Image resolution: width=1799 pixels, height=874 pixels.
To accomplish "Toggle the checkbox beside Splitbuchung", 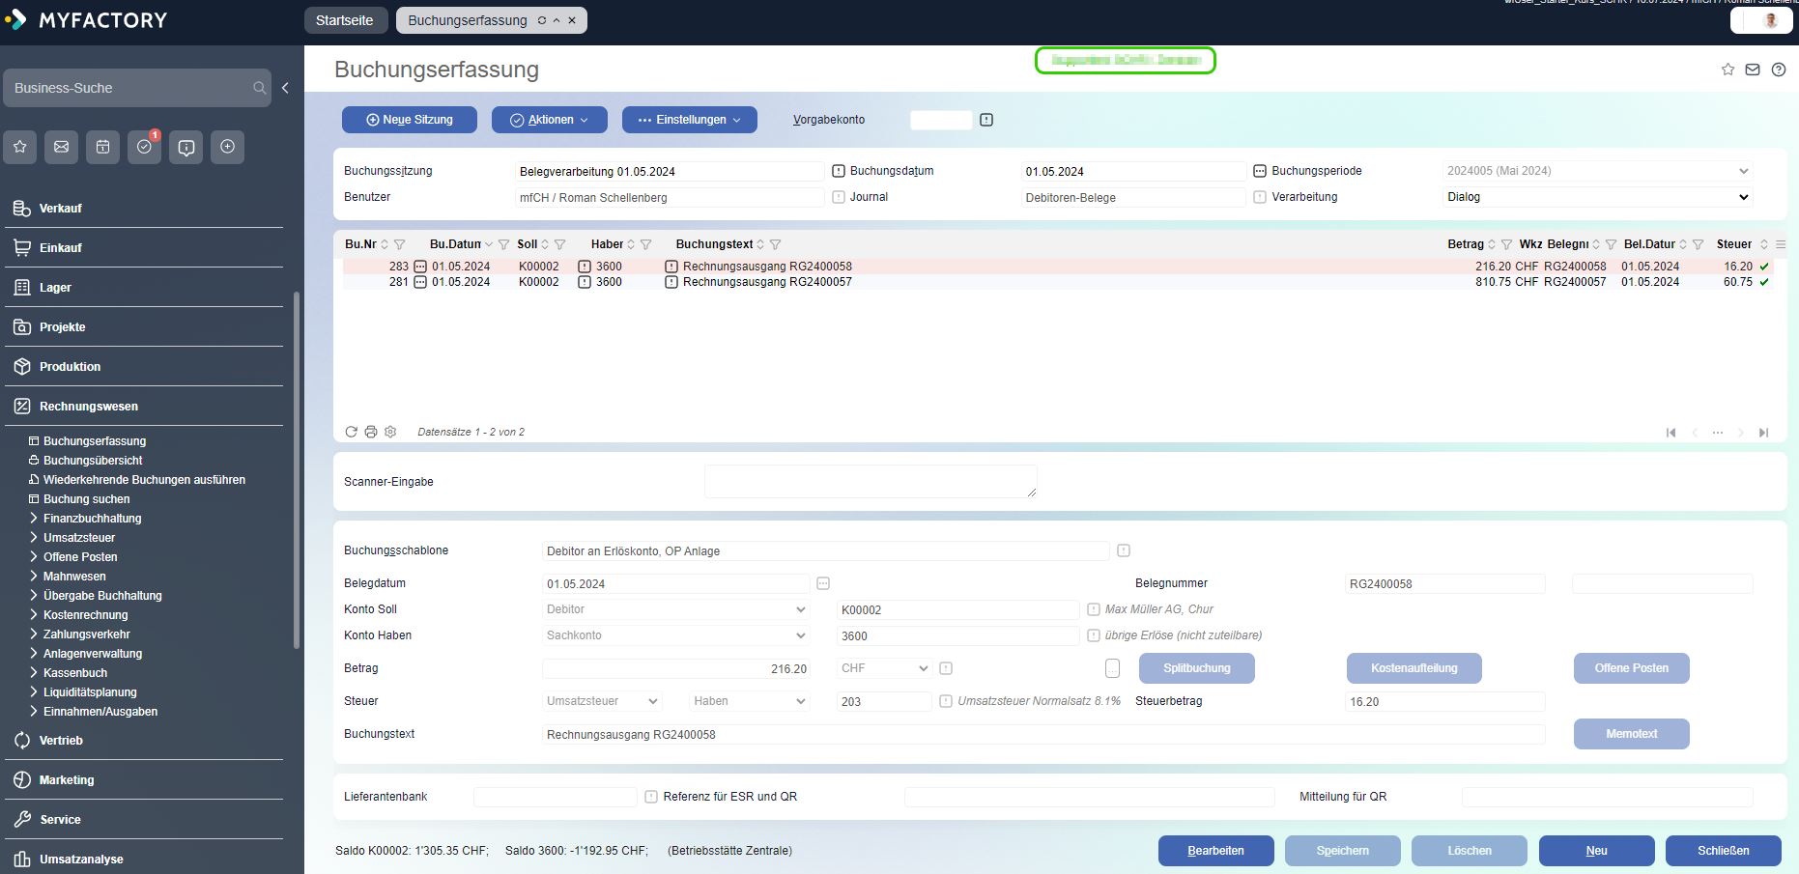I will 1113,668.
